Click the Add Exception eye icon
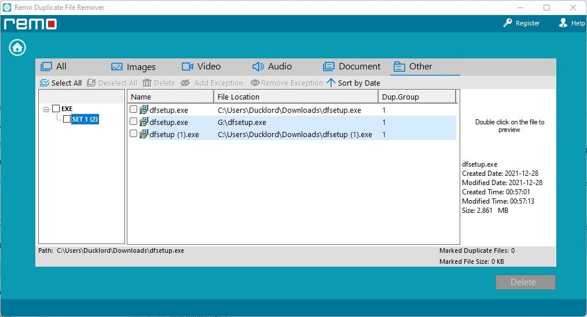Viewport: 587px width, 317px height. 185,83
